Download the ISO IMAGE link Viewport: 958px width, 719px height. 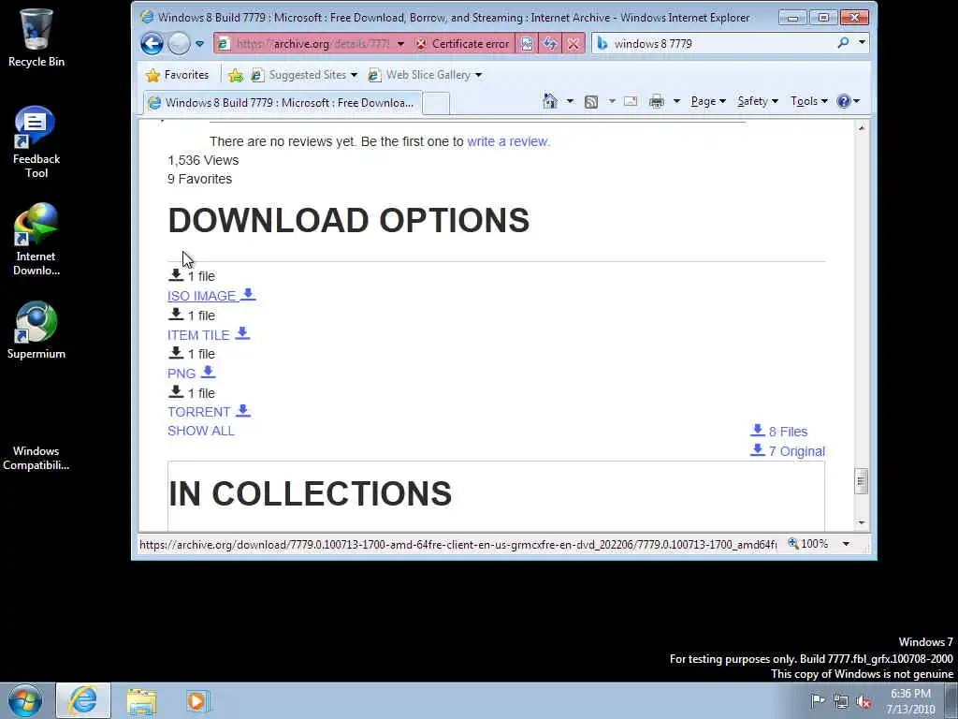pos(211,295)
